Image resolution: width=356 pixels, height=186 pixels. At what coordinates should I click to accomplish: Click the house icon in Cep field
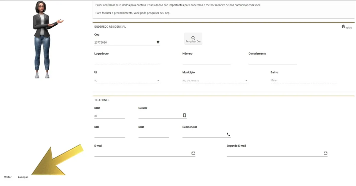158,42
